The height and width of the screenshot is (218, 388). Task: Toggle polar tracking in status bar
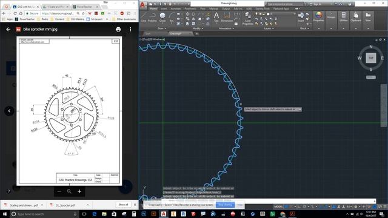[305, 206]
